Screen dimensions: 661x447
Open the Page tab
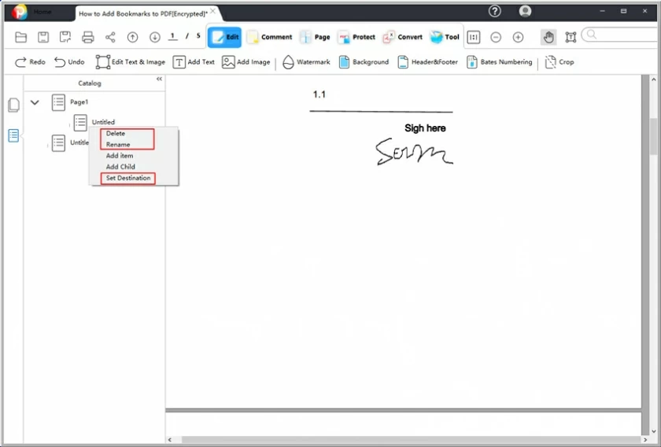coord(315,37)
